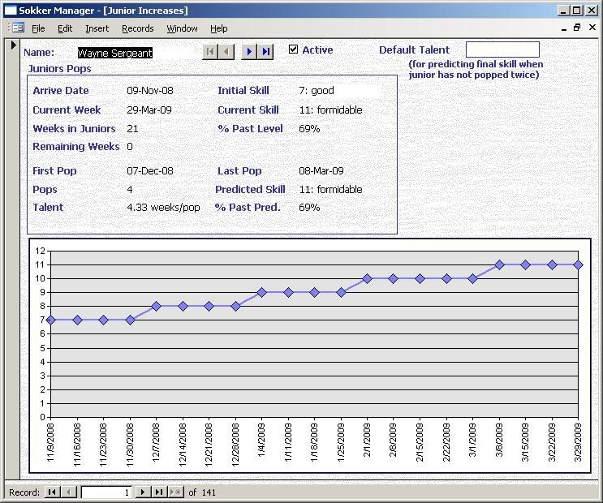The width and height of the screenshot is (603, 503).
Task: Click last junior arrow beside Name field
Action: [266, 51]
